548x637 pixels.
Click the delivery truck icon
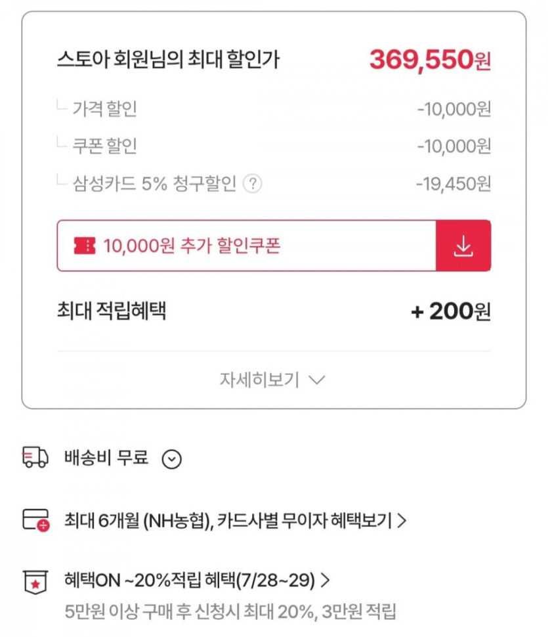35,457
